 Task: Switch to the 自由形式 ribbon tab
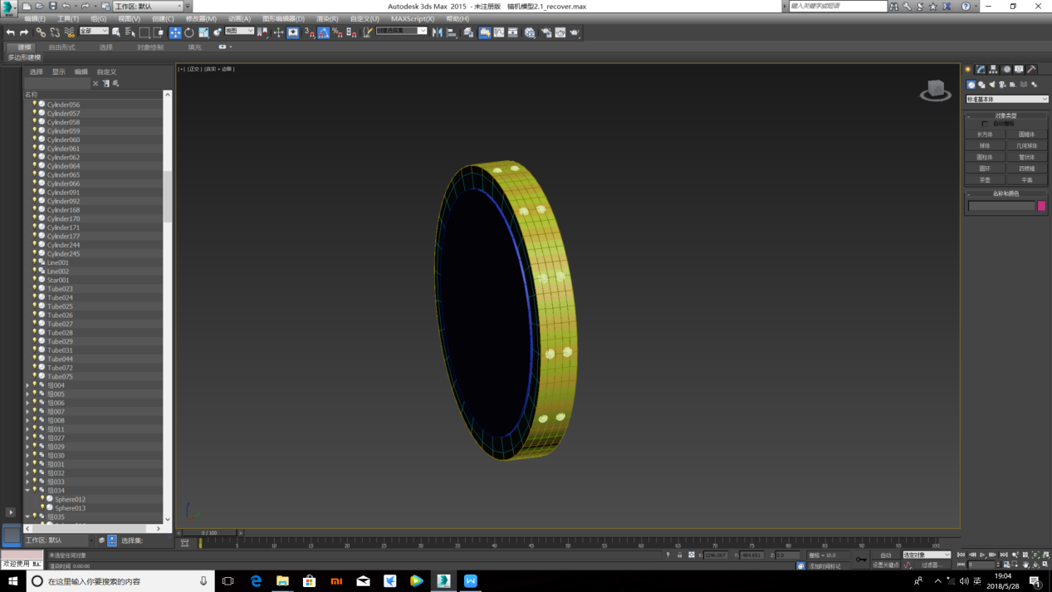click(61, 47)
